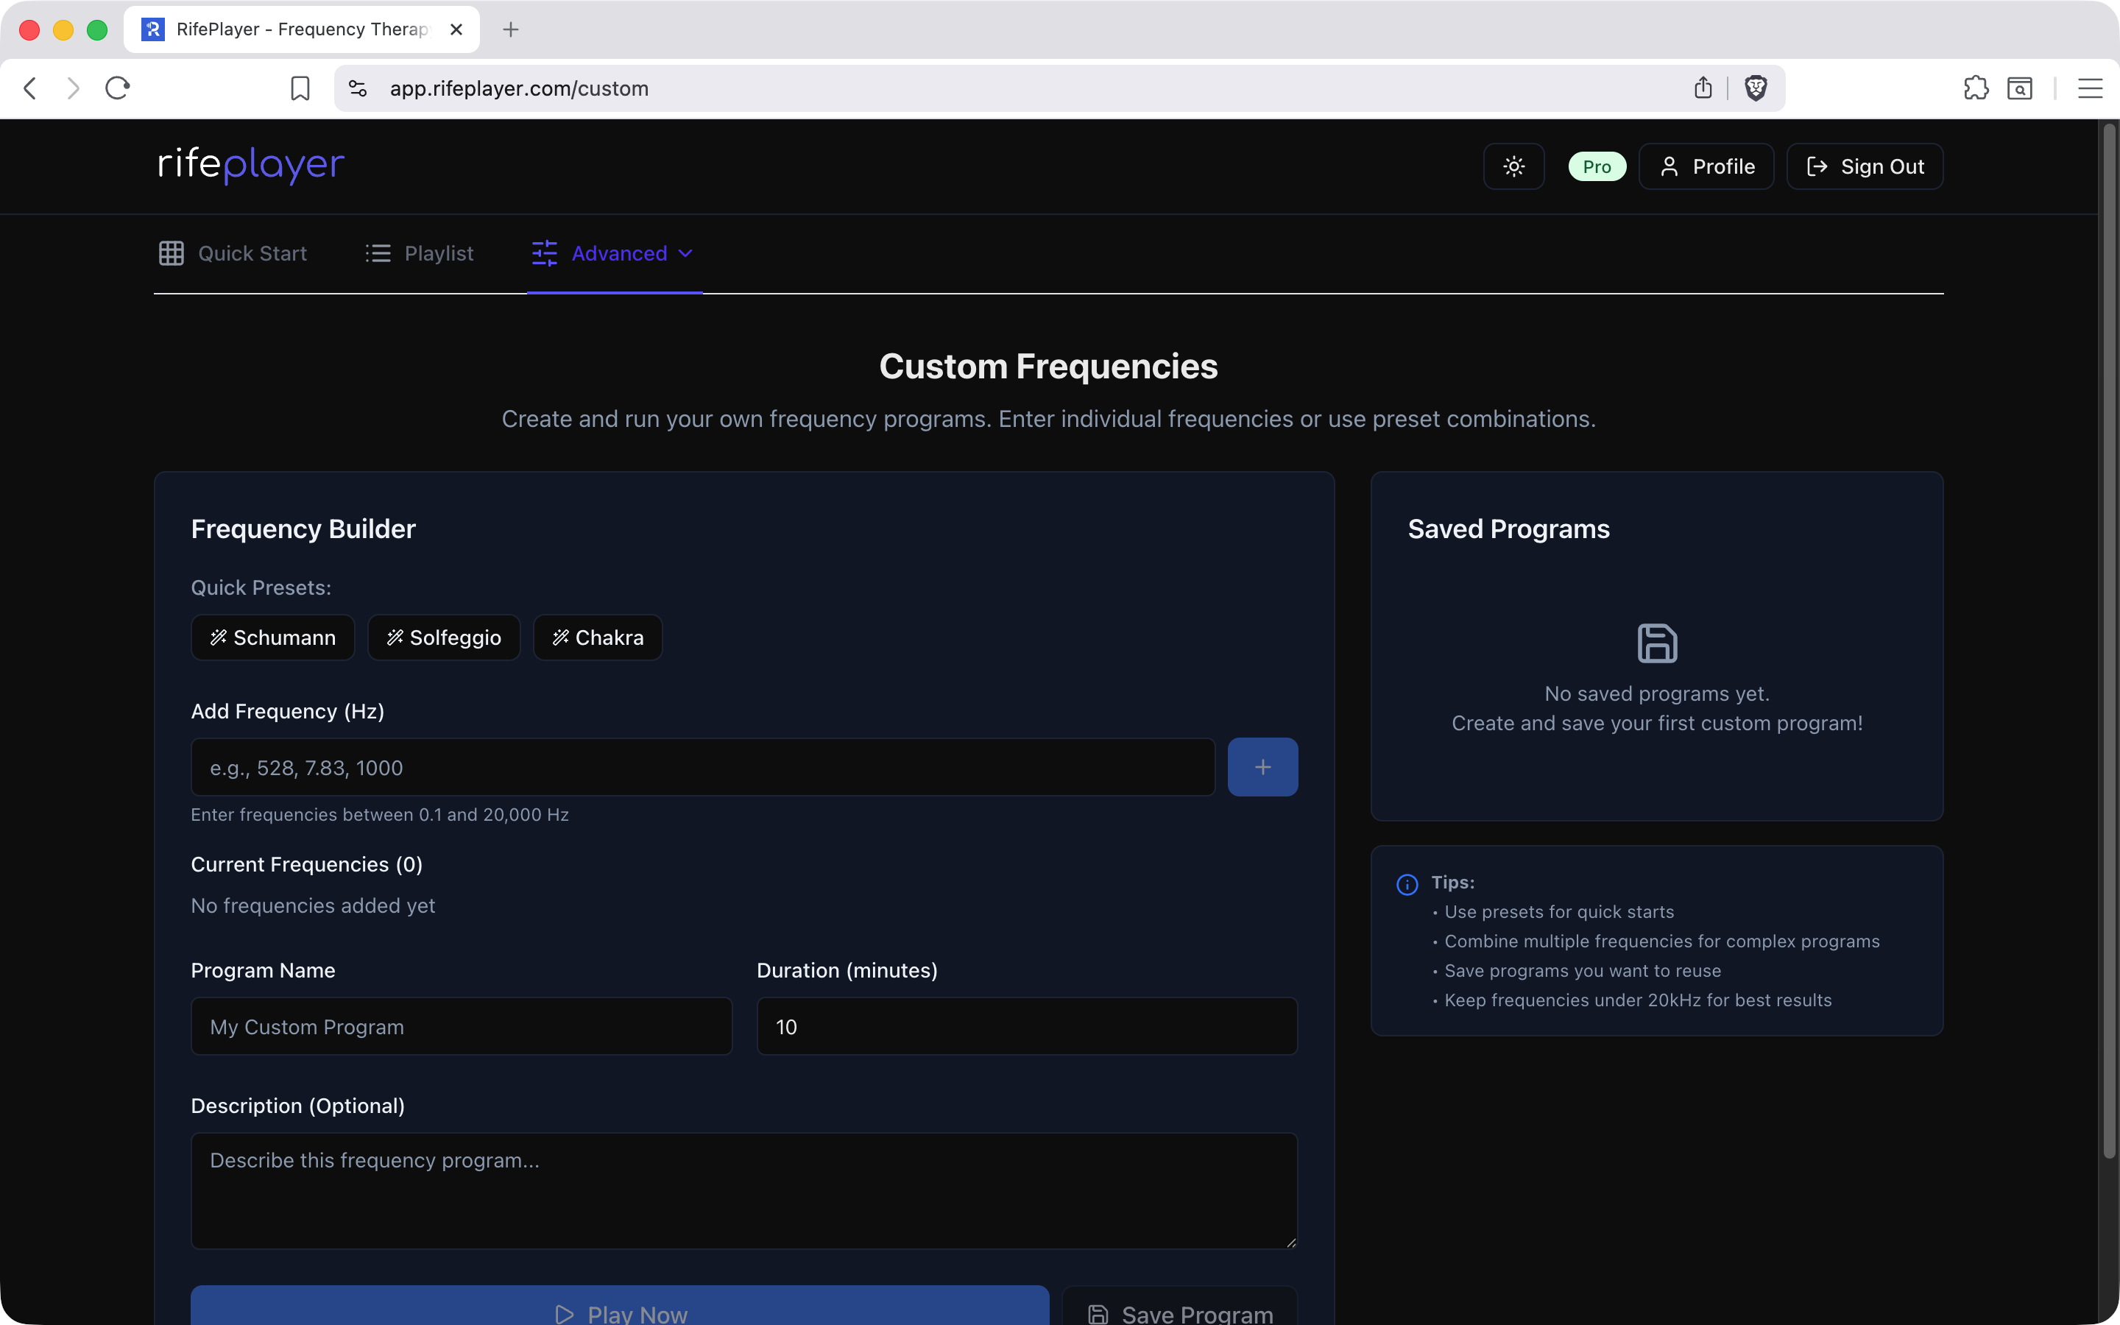The width and height of the screenshot is (2120, 1325).
Task: Click the Play Now button
Action: point(621,1306)
